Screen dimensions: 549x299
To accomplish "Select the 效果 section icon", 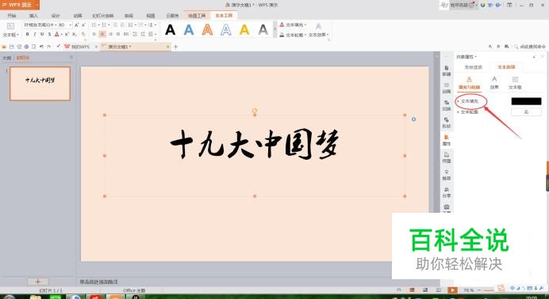I will 494,83.
